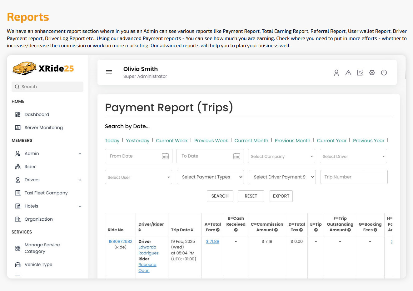Screen dimensions: 413x291
Task: Click help icon under E=Tip
Action: coord(316,230)
